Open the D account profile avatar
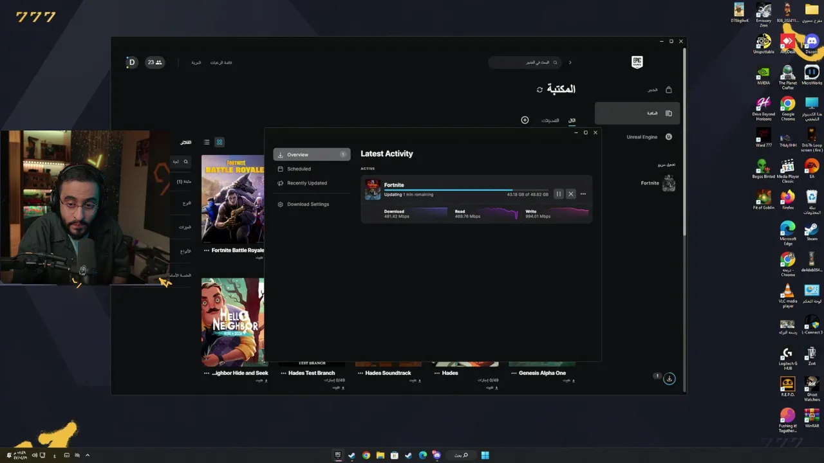 coord(131,62)
